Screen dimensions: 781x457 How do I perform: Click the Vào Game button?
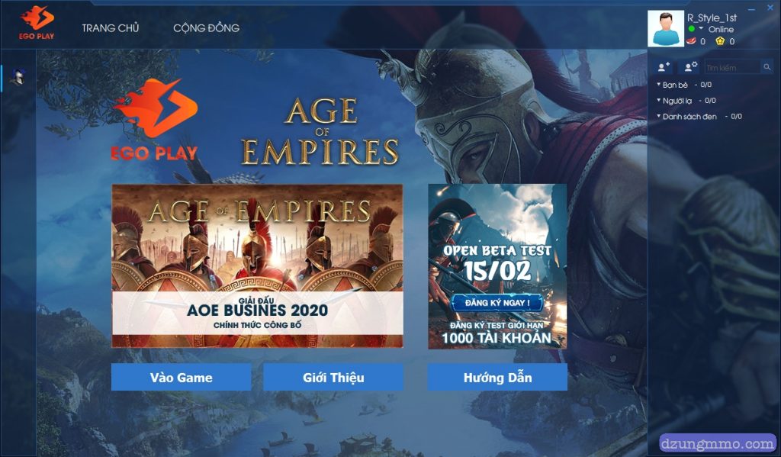click(x=182, y=377)
